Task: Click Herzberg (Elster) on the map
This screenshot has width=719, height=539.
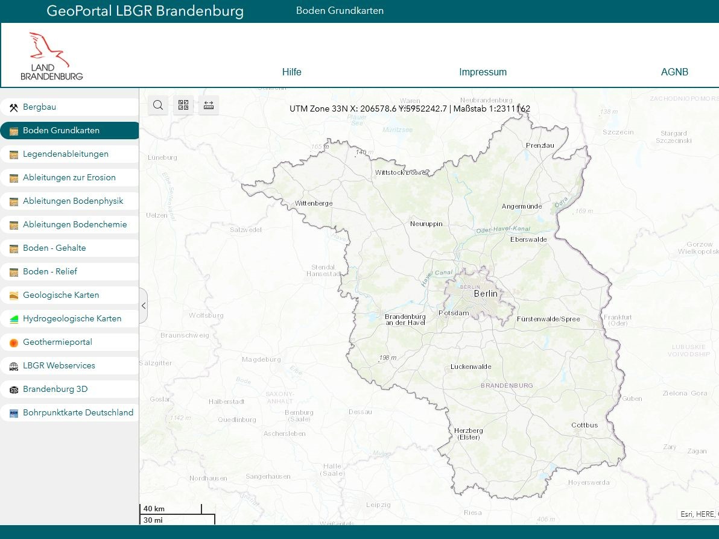Action: [x=468, y=433]
